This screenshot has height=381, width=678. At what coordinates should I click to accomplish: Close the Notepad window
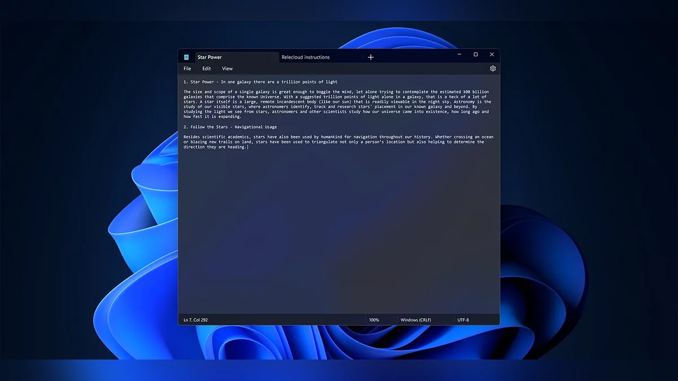coord(492,55)
